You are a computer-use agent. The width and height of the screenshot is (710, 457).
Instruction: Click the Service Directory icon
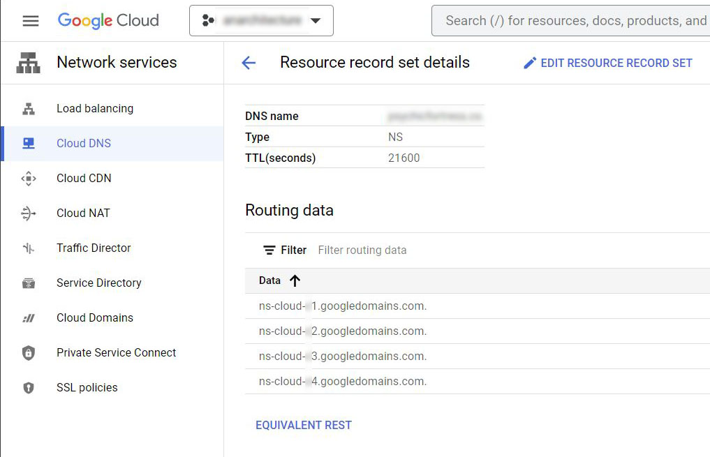pyautogui.click(x=29, y=283)
